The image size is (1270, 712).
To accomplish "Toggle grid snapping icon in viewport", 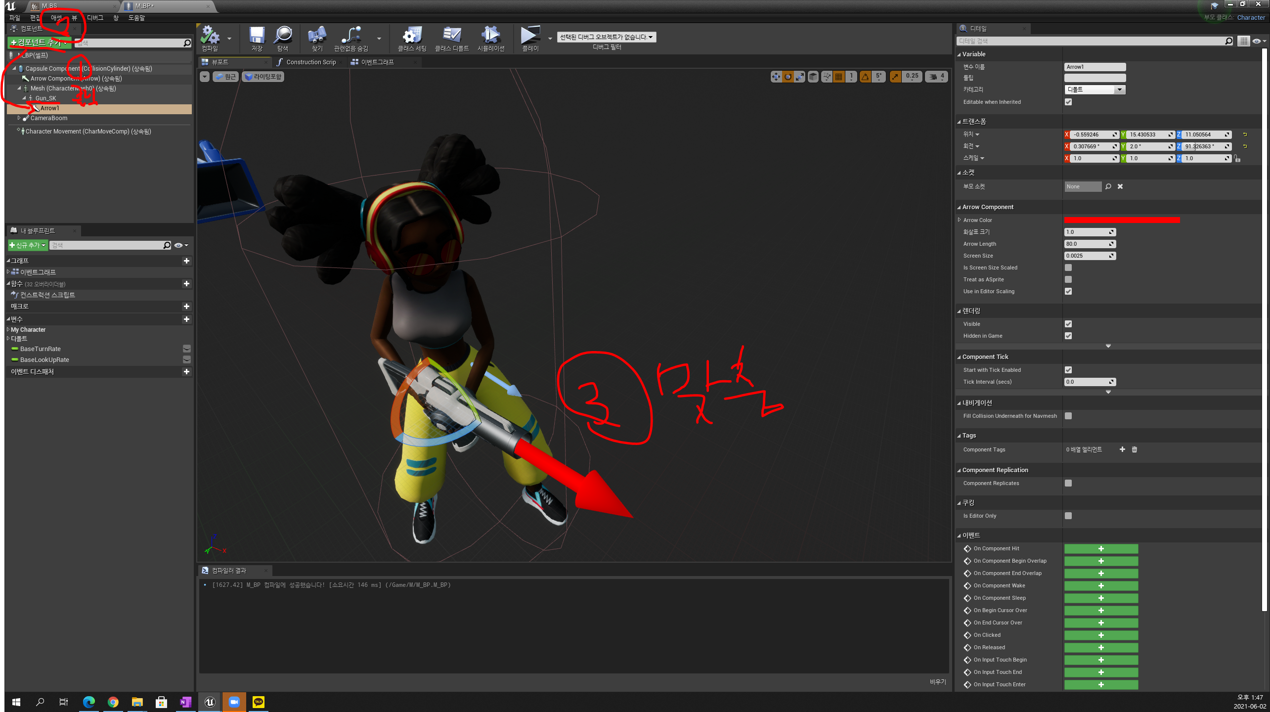I will point(838,77).
